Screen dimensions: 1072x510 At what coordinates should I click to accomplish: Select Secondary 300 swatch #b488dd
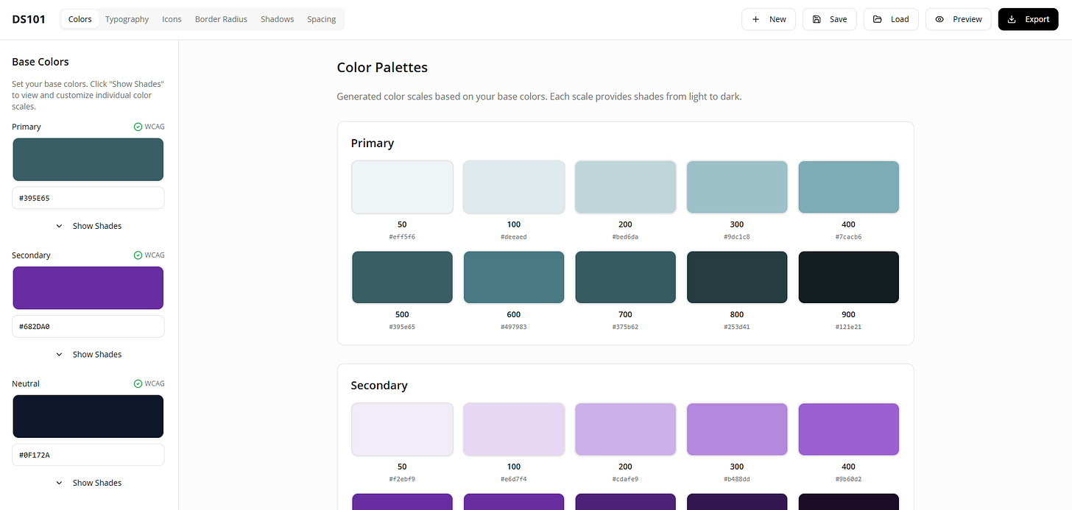(x=737, y=429)
